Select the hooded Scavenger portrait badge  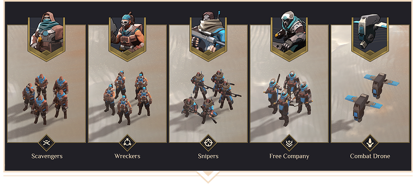46,36
